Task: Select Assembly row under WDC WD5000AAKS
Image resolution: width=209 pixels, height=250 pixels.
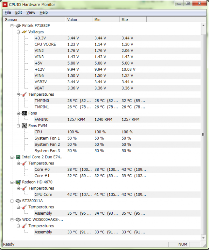Action: 117,232
